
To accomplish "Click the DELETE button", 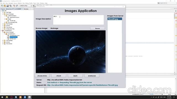I will click(75, 76).
